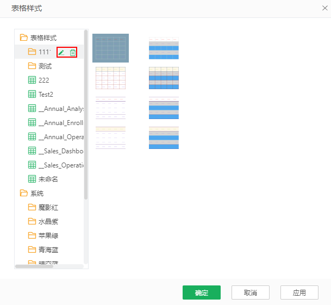Viewport: 331px width, 305px height.
Task: Open the 苹果绿 theme folder
Action: (48, 236)
